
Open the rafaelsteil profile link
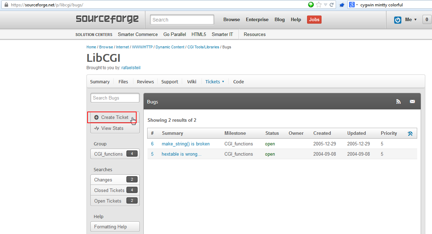click(x=131, y=68)
